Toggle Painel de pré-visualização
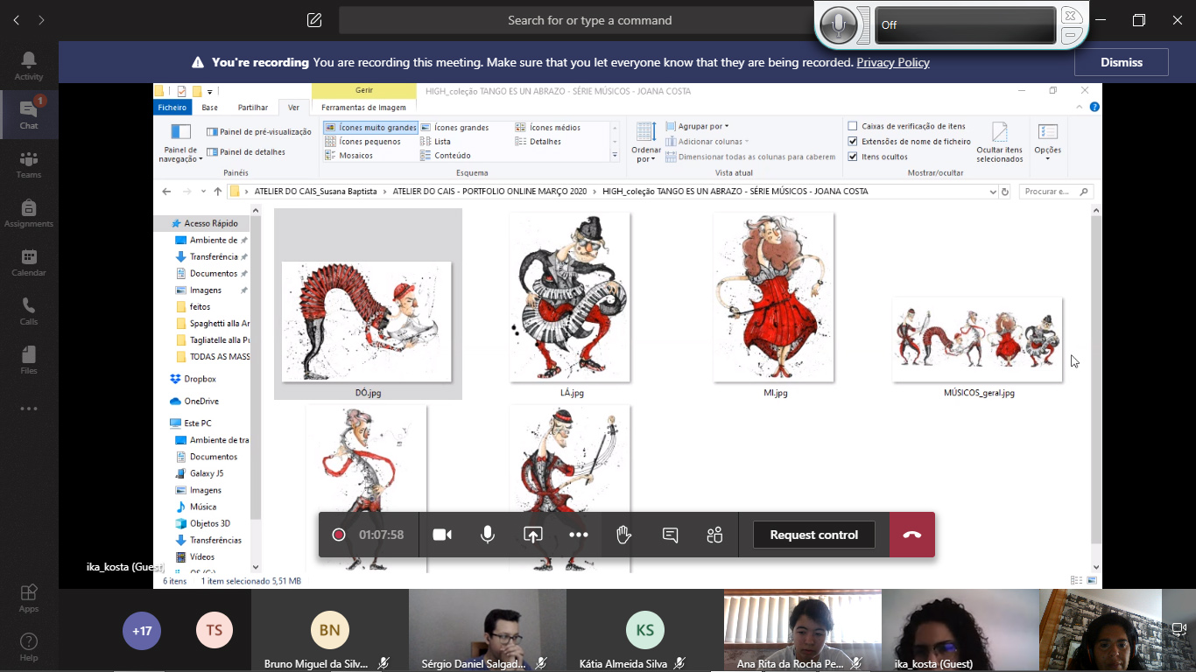 [x=259, y=131]
